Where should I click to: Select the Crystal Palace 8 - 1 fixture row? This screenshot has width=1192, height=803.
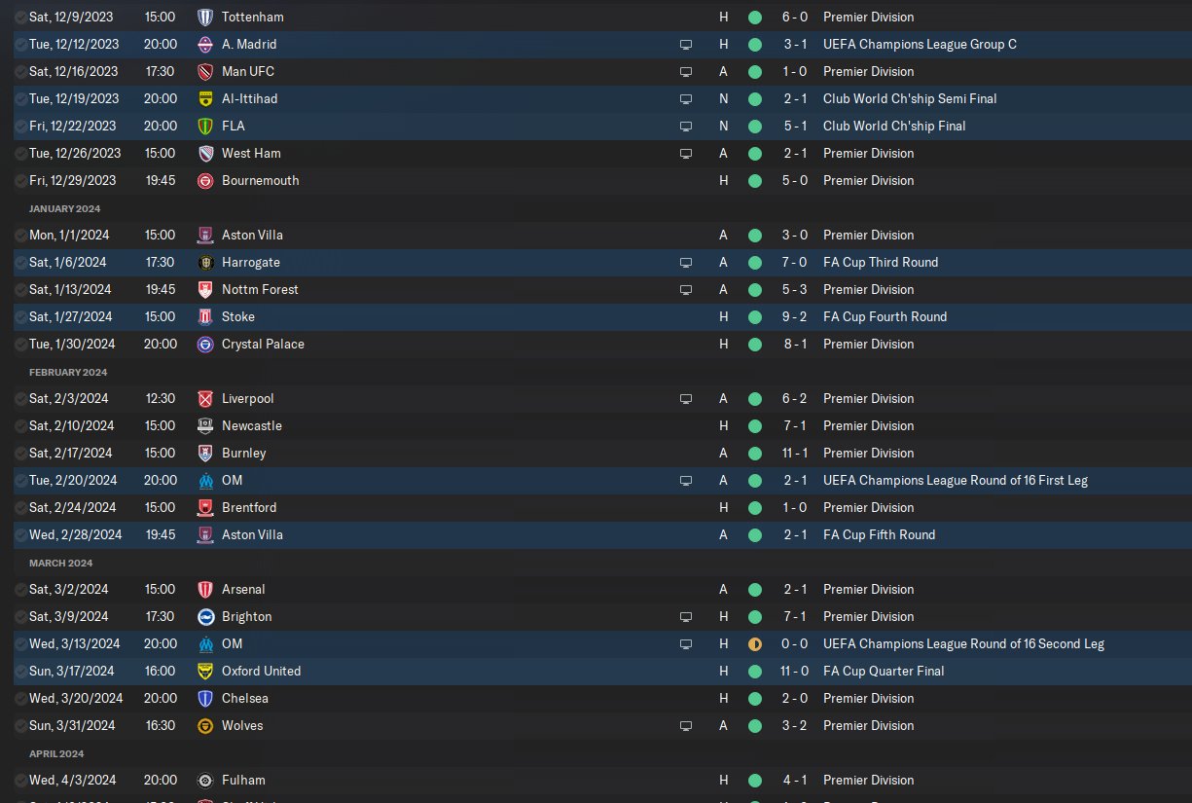pyautogui.click(x=487, y=345)
